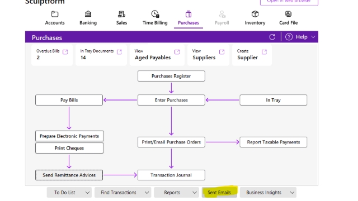This screenshot has height=201, width=358.
Task: Open In Tray Documents pop-out icon
Action: 119,52
